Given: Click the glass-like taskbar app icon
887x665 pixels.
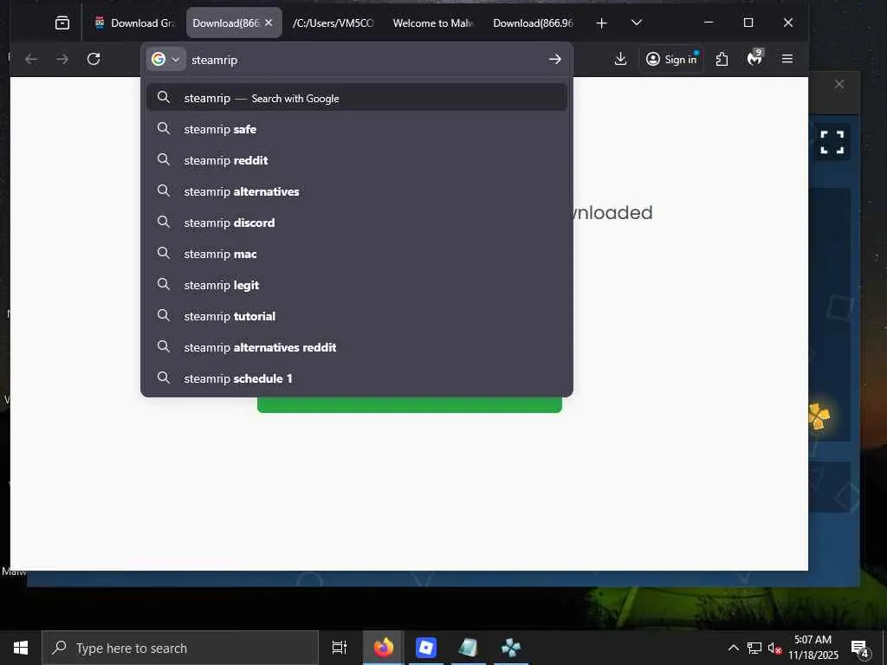Looking at the screenshot, I should (469, 648).
